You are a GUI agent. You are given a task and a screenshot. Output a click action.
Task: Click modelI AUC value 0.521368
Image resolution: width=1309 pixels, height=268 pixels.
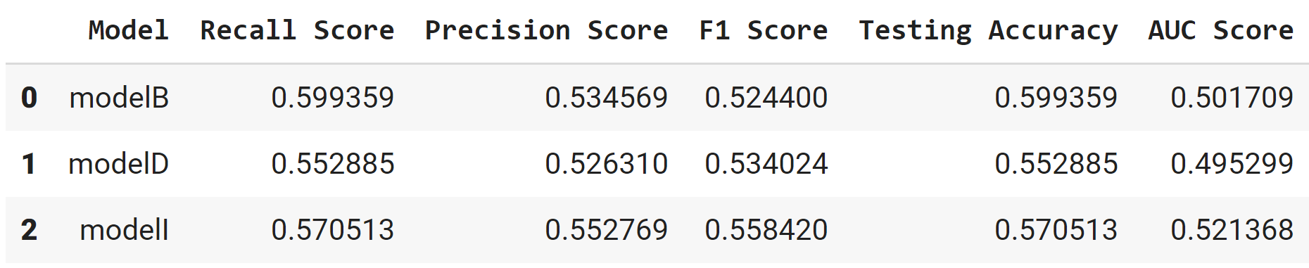[x=1232, y=230]
